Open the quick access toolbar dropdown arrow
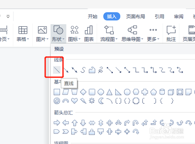This screenshot has height=144, width=195. click(8, 16)
